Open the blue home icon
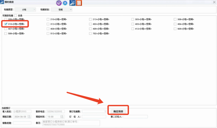Viewport: 217px width, 128px height. pyautogui.click(x=65, y=3)
